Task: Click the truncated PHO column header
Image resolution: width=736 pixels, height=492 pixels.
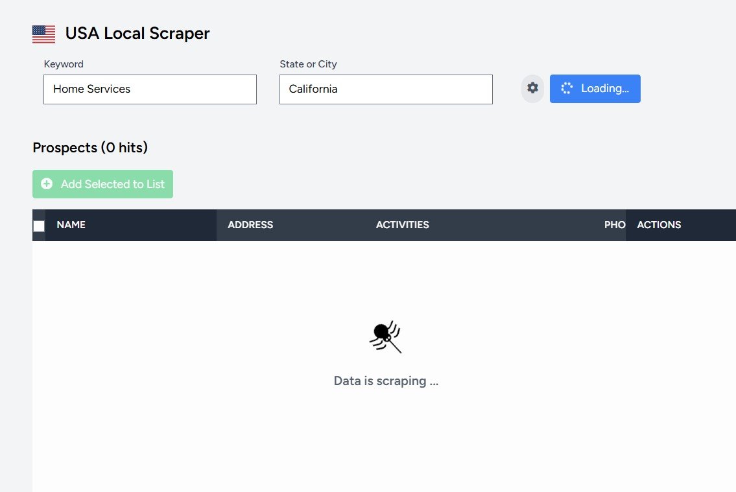Action: (615, 225)
